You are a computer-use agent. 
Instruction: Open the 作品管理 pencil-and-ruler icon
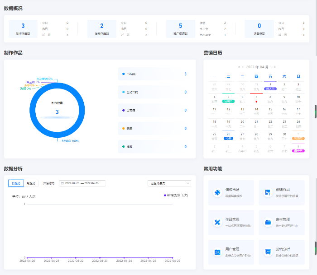click(217, 222)
